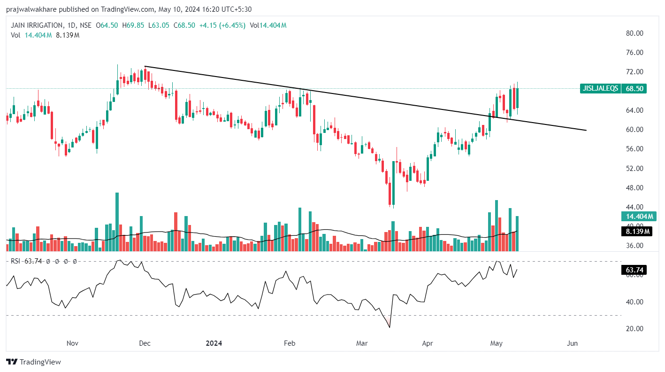Select the high value H69.85
The height and width of the screenshot is (372, 665).
point(134,25)
